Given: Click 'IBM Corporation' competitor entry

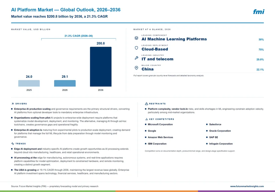Looking at the screenshot, I should [157, 144].
